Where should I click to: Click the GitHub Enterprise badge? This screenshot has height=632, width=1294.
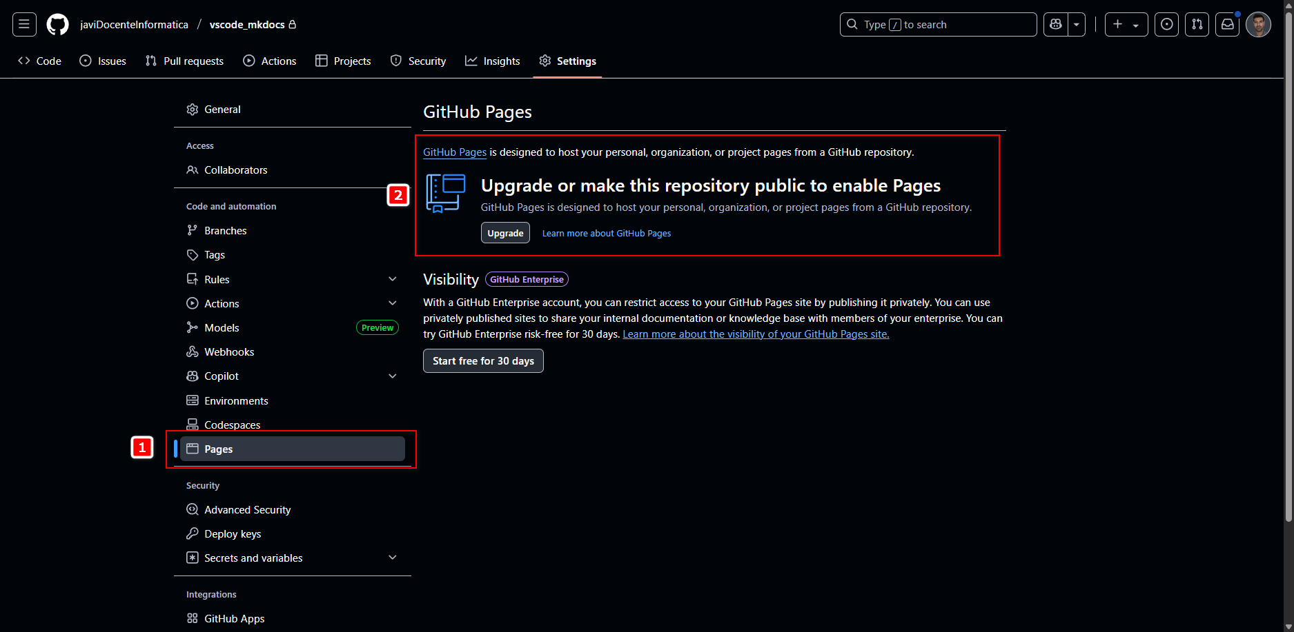[x=527, y=279]
